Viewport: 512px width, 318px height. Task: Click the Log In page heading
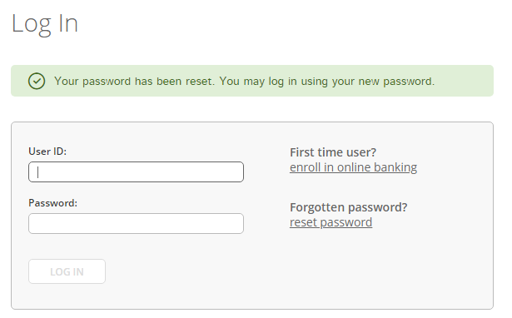click(x=45, y=24)
